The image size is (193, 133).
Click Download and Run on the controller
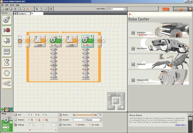tap(116, 101)
